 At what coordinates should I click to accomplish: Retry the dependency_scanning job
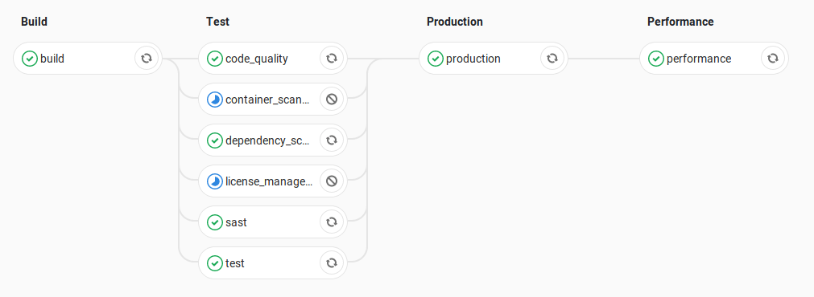pos(332,140)
